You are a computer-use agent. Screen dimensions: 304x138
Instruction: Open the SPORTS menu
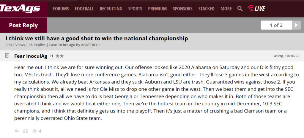(x=135, y=9)
